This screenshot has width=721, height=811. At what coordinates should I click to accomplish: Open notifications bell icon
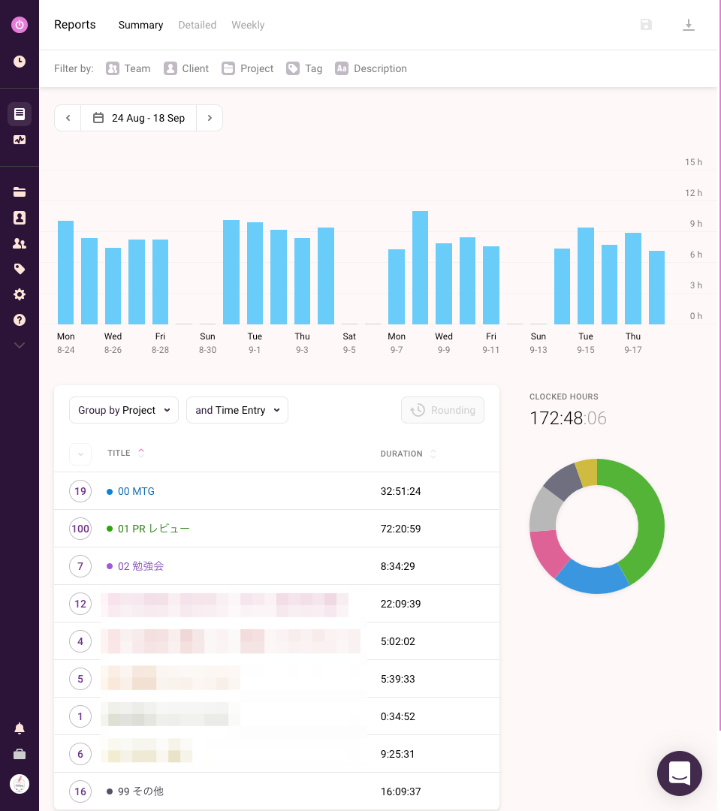click(x=19, y=728)
